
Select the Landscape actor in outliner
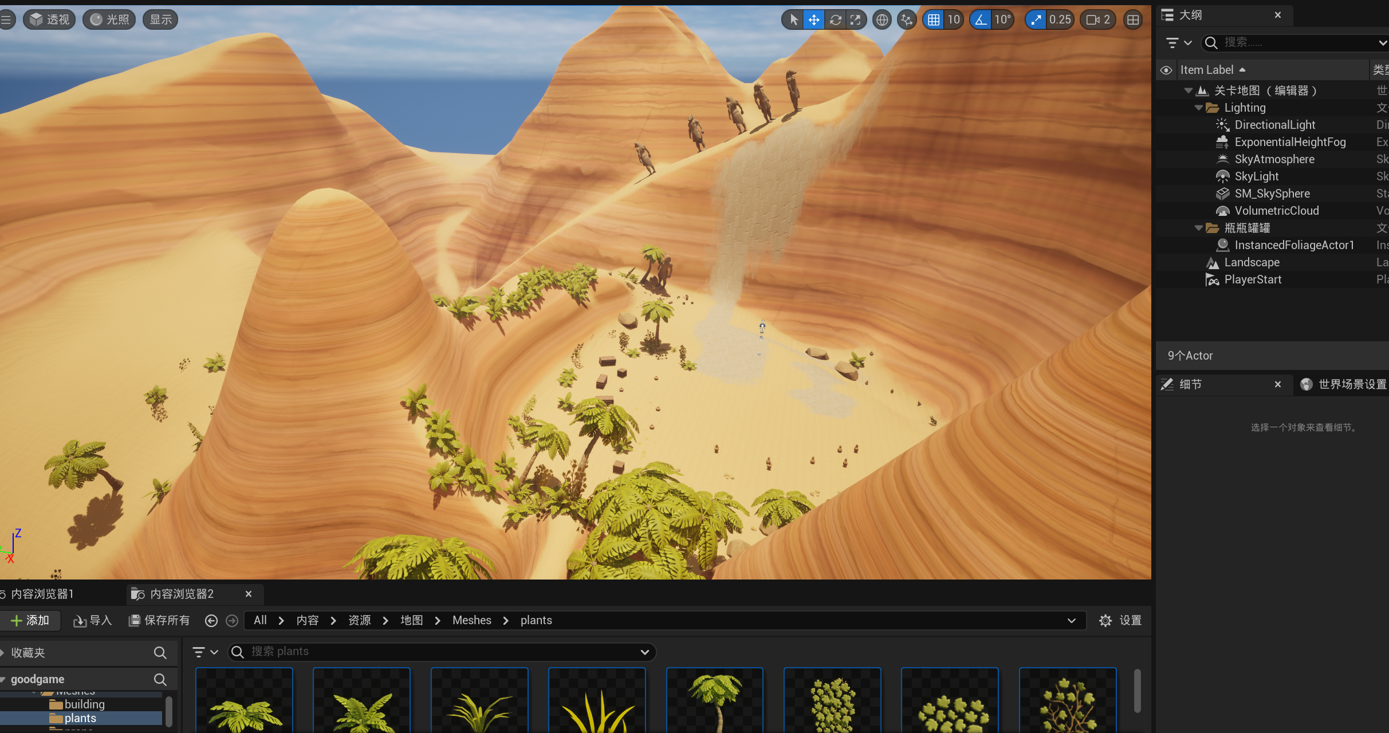click(x=1252, y=262)
